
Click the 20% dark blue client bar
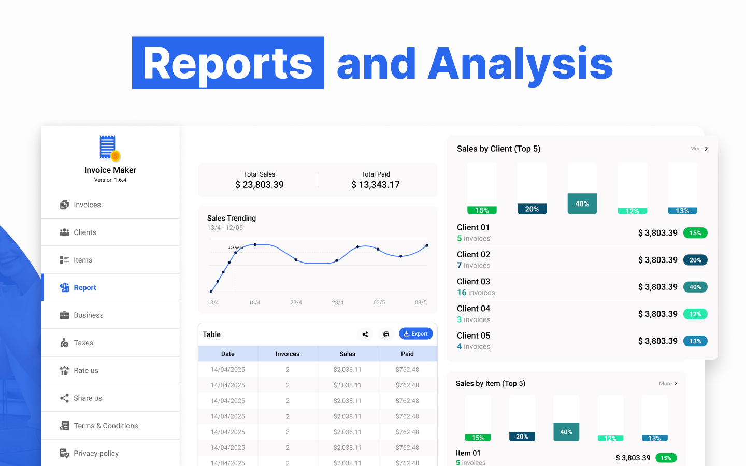[532, 209]
